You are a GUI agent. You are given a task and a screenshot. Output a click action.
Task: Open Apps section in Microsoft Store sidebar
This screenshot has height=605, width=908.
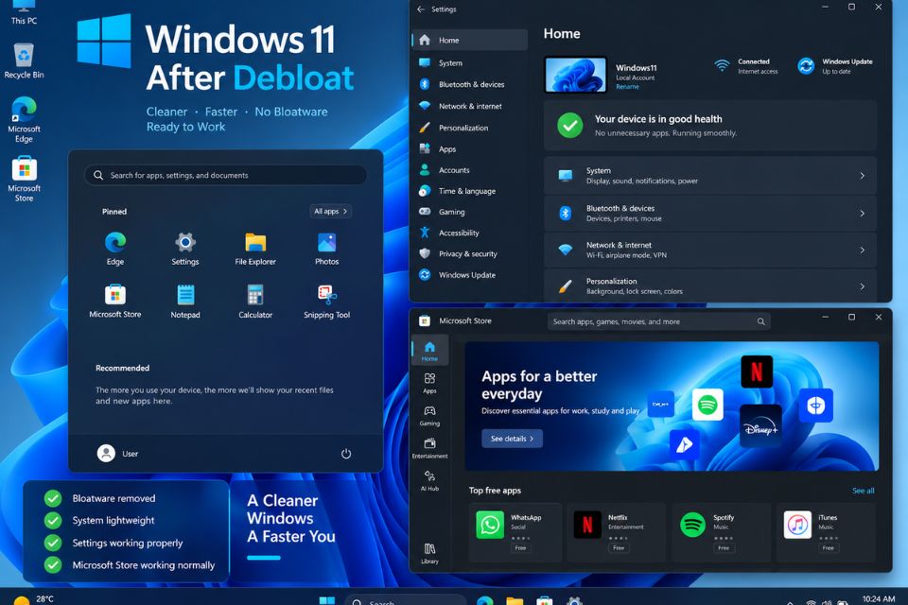(x=429, y=383)
